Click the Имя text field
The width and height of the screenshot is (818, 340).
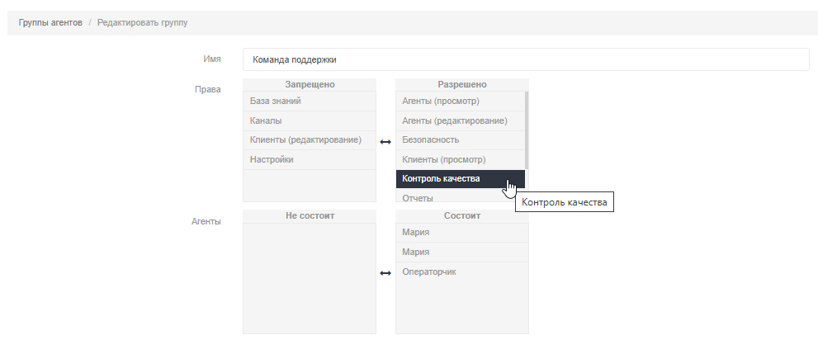coord(525,59)
